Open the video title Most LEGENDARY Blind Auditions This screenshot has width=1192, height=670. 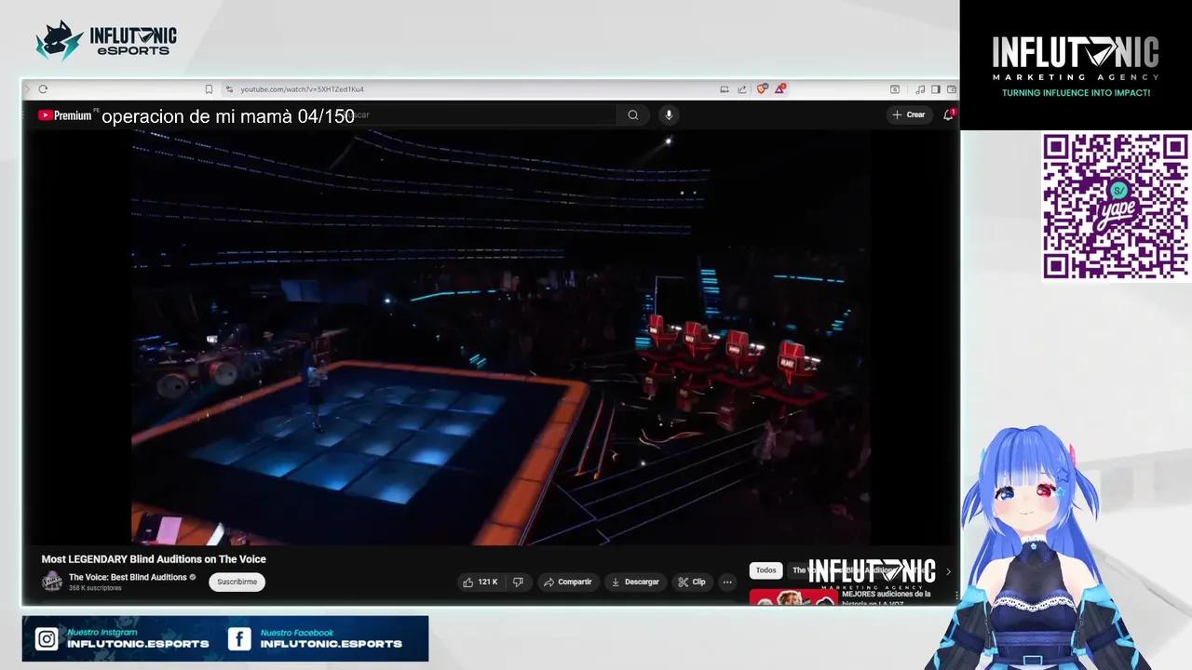pos(154,559)
